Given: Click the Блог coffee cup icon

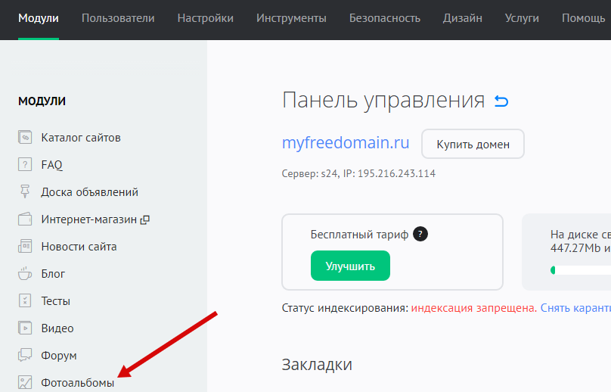Looking at the screenshot, I should coord(26,274).
